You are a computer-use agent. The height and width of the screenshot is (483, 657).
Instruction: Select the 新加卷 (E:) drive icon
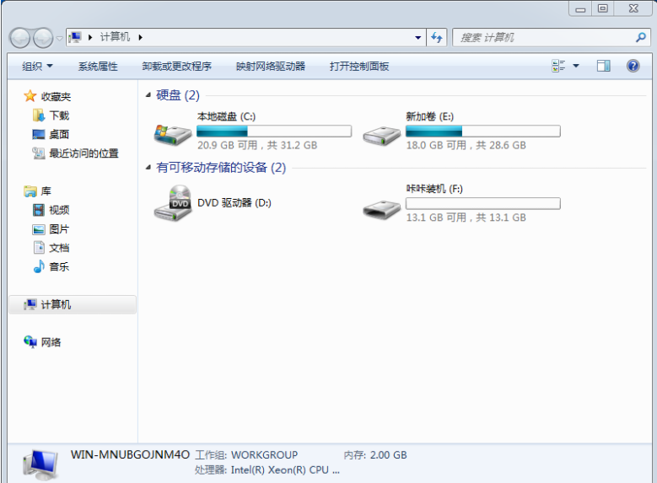tap(381, 131)
